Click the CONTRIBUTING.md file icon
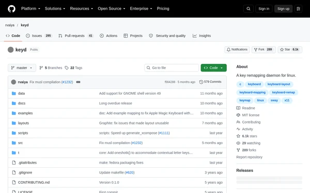The width and height of the screenshot is (310, 193). point(13,182)
